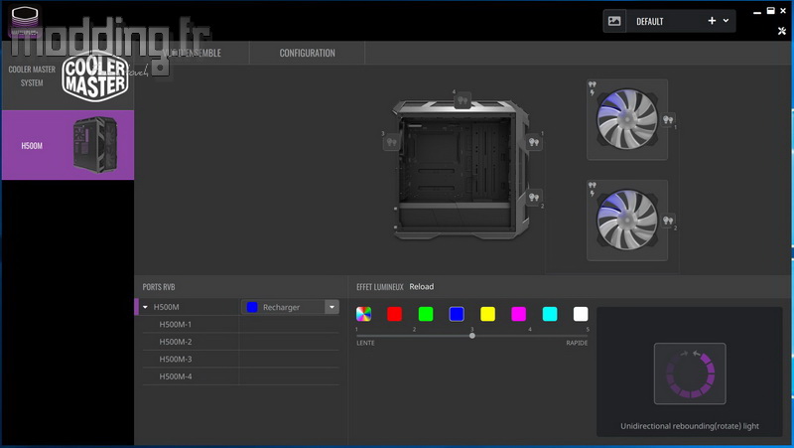Expand the DEFAULT profile dropdown chevron
This screenshot has height=448, width=794.
(727, 21)
